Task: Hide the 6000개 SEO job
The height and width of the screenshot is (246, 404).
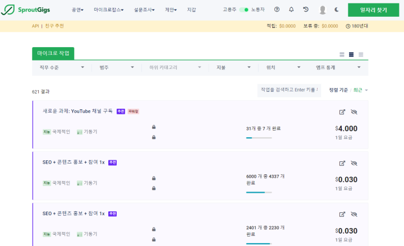Action: point(354,164)
